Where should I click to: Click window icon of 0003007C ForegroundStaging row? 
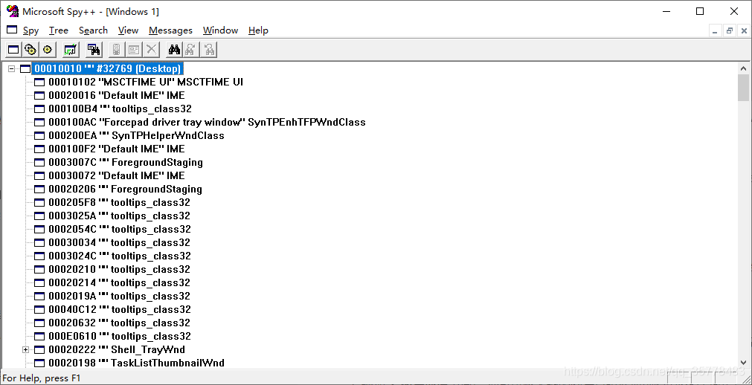[40, 163]
